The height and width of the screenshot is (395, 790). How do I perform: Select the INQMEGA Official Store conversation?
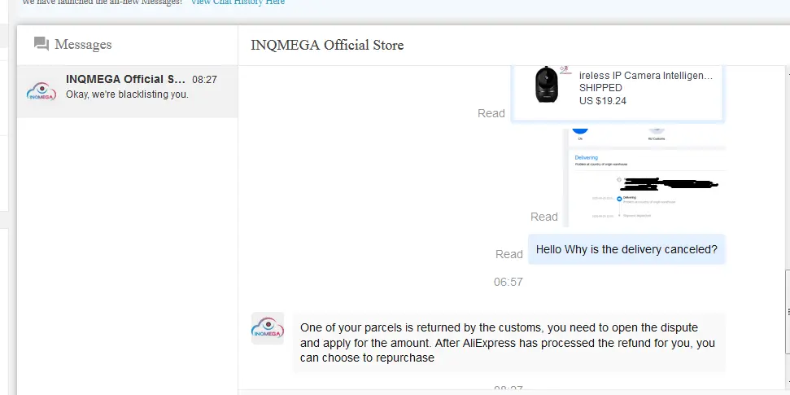[128, 92]
